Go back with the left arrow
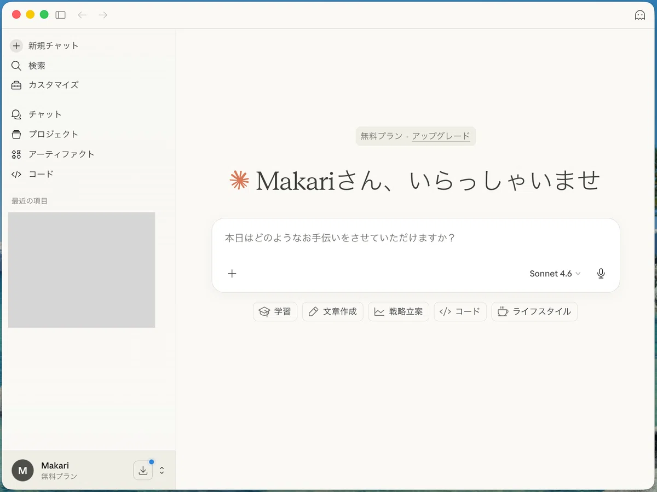Viewport: 657px width, 492px height. (82, 15)
